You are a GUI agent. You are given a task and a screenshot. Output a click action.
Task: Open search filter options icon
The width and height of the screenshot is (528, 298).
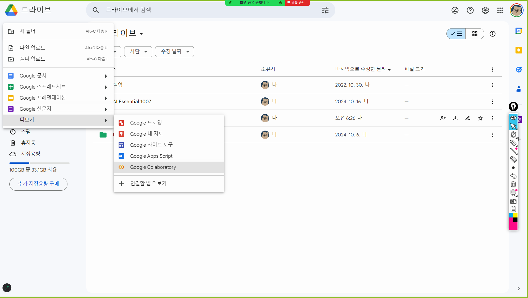pos(325,10)
